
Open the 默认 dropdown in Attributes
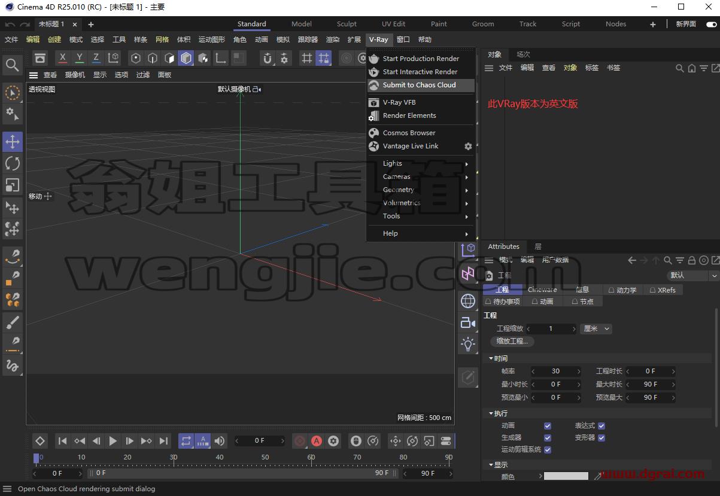click(x=693, y=275)
